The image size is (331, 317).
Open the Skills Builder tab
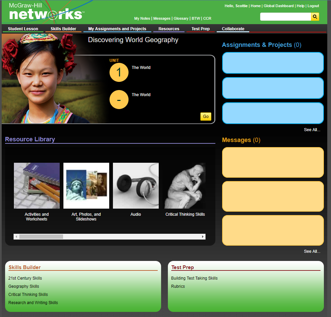[x=63, y=29]
